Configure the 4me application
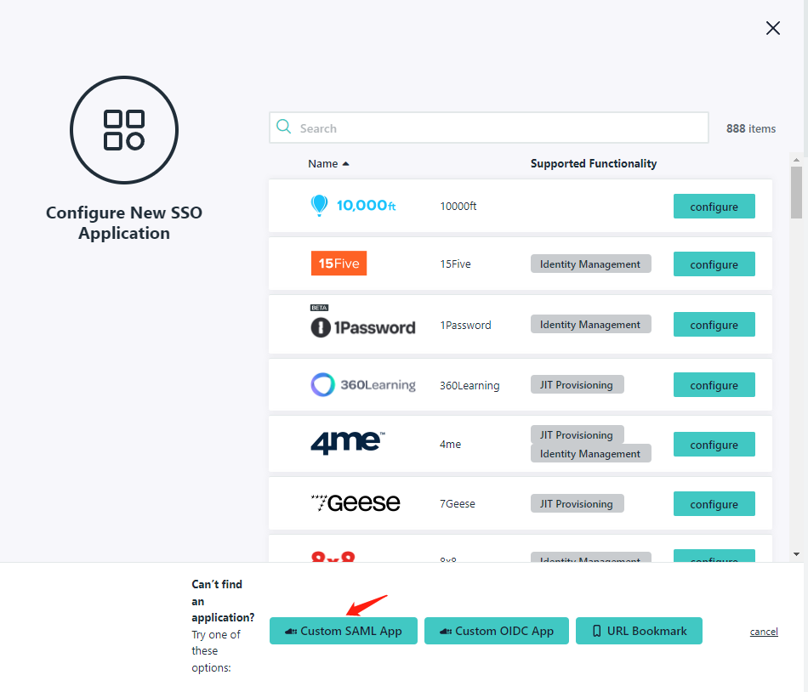Screen dimensions: 808x692 point(714,445)
